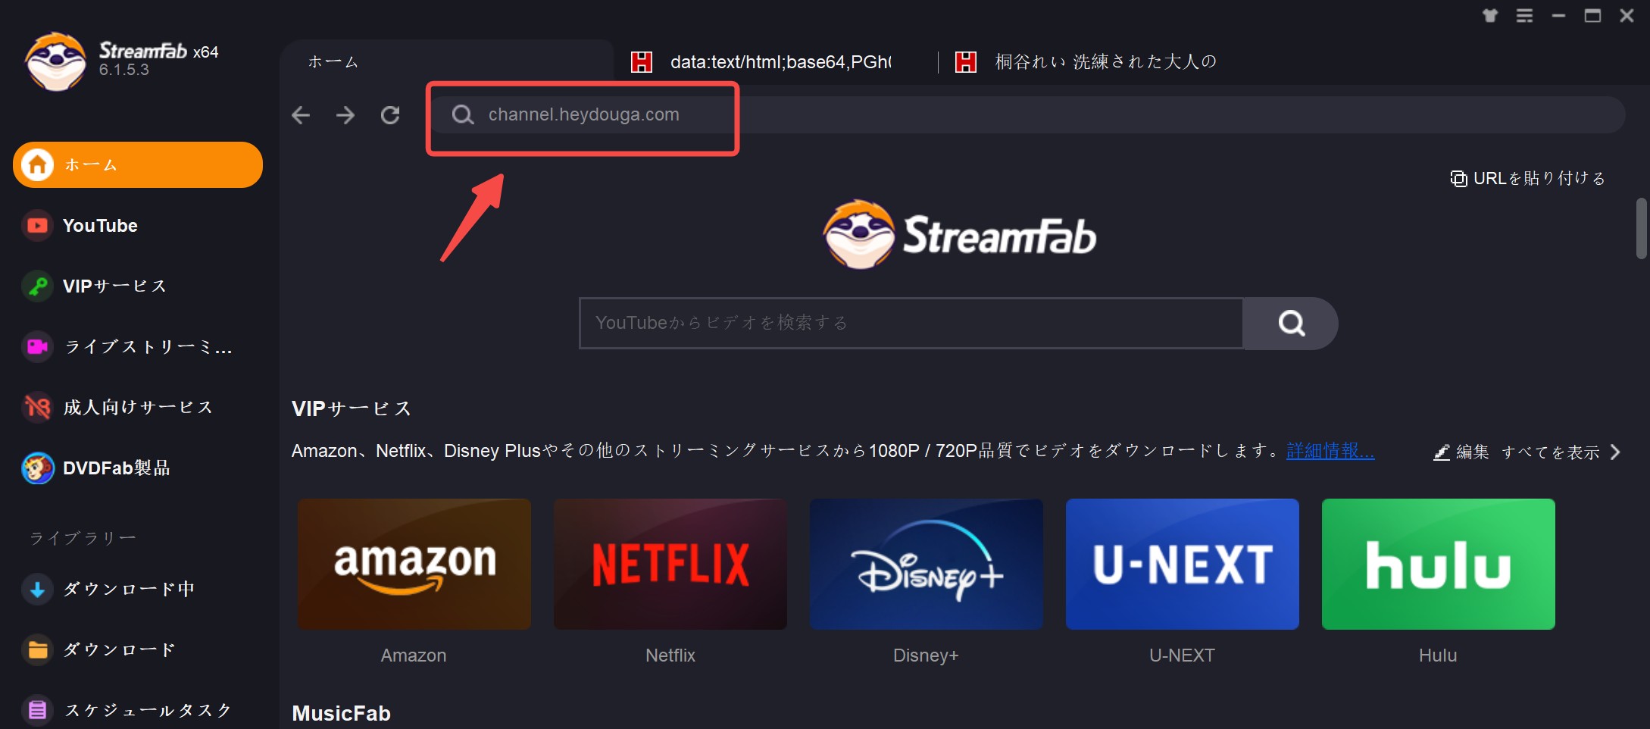Image resolution: width=1650 pixels, height=729 pixels.
Task: Click the blue download arrow icon
Action: point(37,589)
